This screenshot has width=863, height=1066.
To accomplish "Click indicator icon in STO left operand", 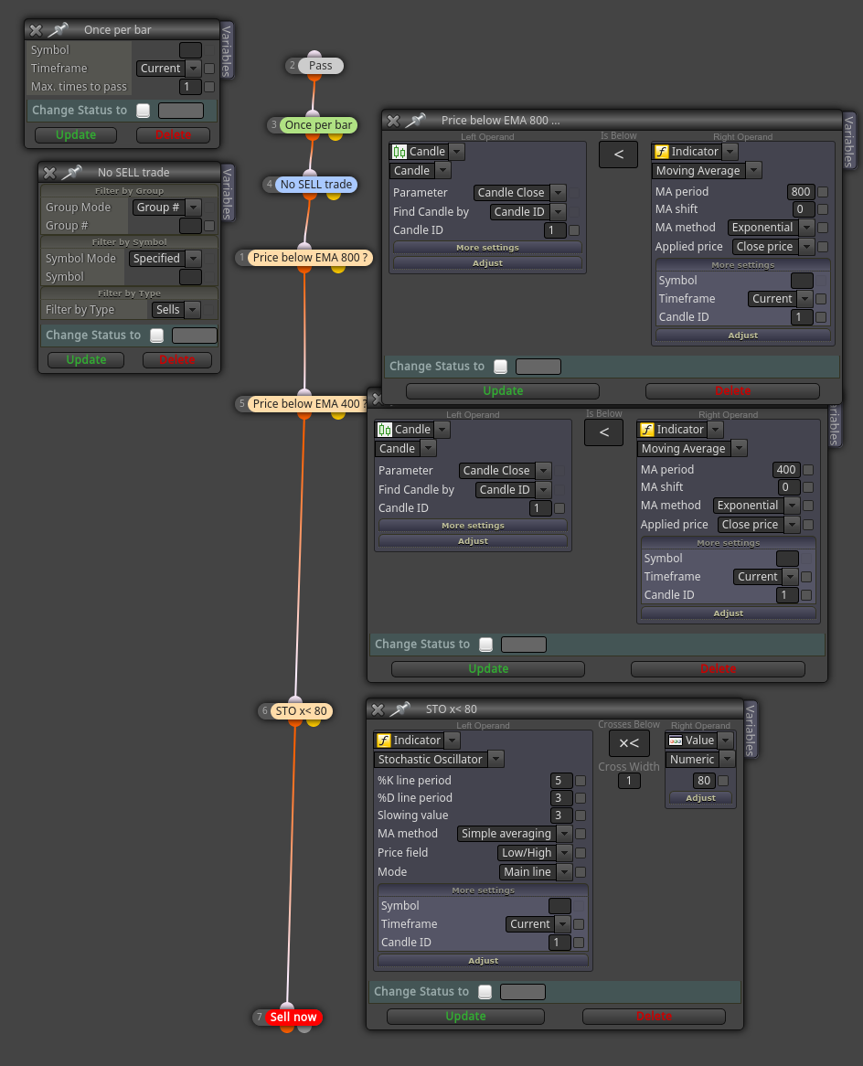I will coord(384,741).
